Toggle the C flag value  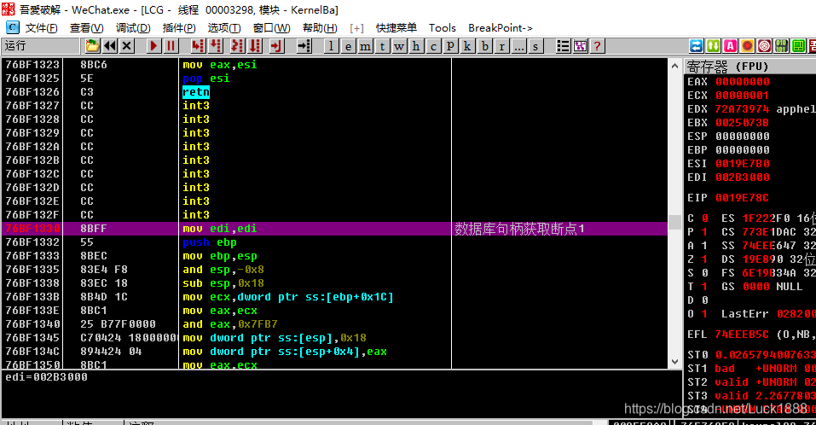pos(704,218)
